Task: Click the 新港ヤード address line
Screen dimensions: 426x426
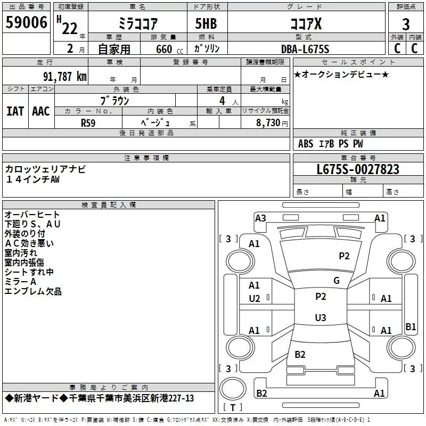Action: [100, 398]
